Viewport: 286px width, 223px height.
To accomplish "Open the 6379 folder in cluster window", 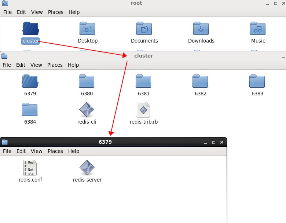I will [x=30, y=81].
